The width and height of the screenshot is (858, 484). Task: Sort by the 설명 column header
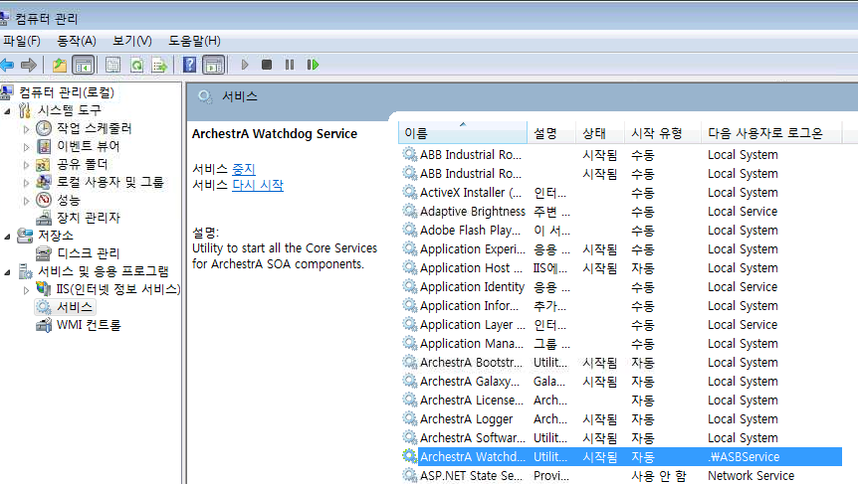551,133
